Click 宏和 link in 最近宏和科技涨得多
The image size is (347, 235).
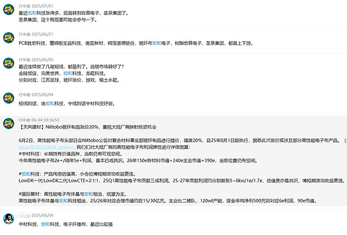coord(32,13)
